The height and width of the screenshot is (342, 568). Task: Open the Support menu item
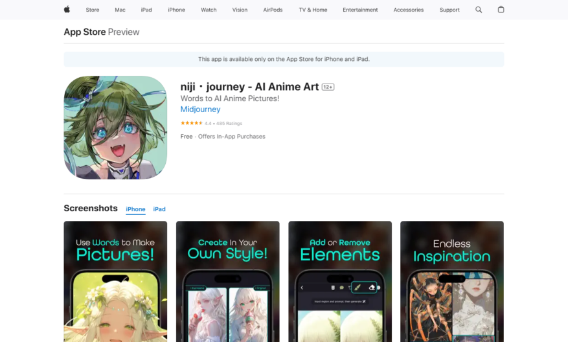tap(449, 10)
